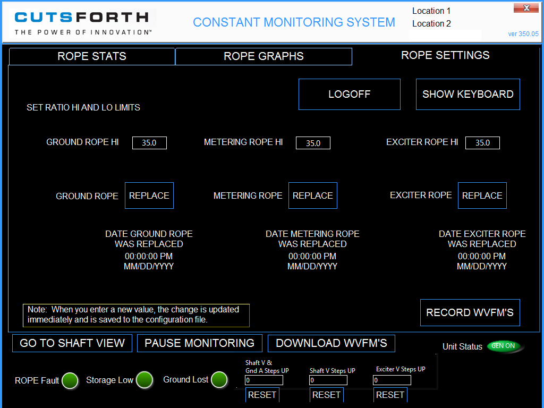Reset the Shaft V & Gnd A steps counter
The width and height of the screenshot is (544, 408).
tap(262, 395)
